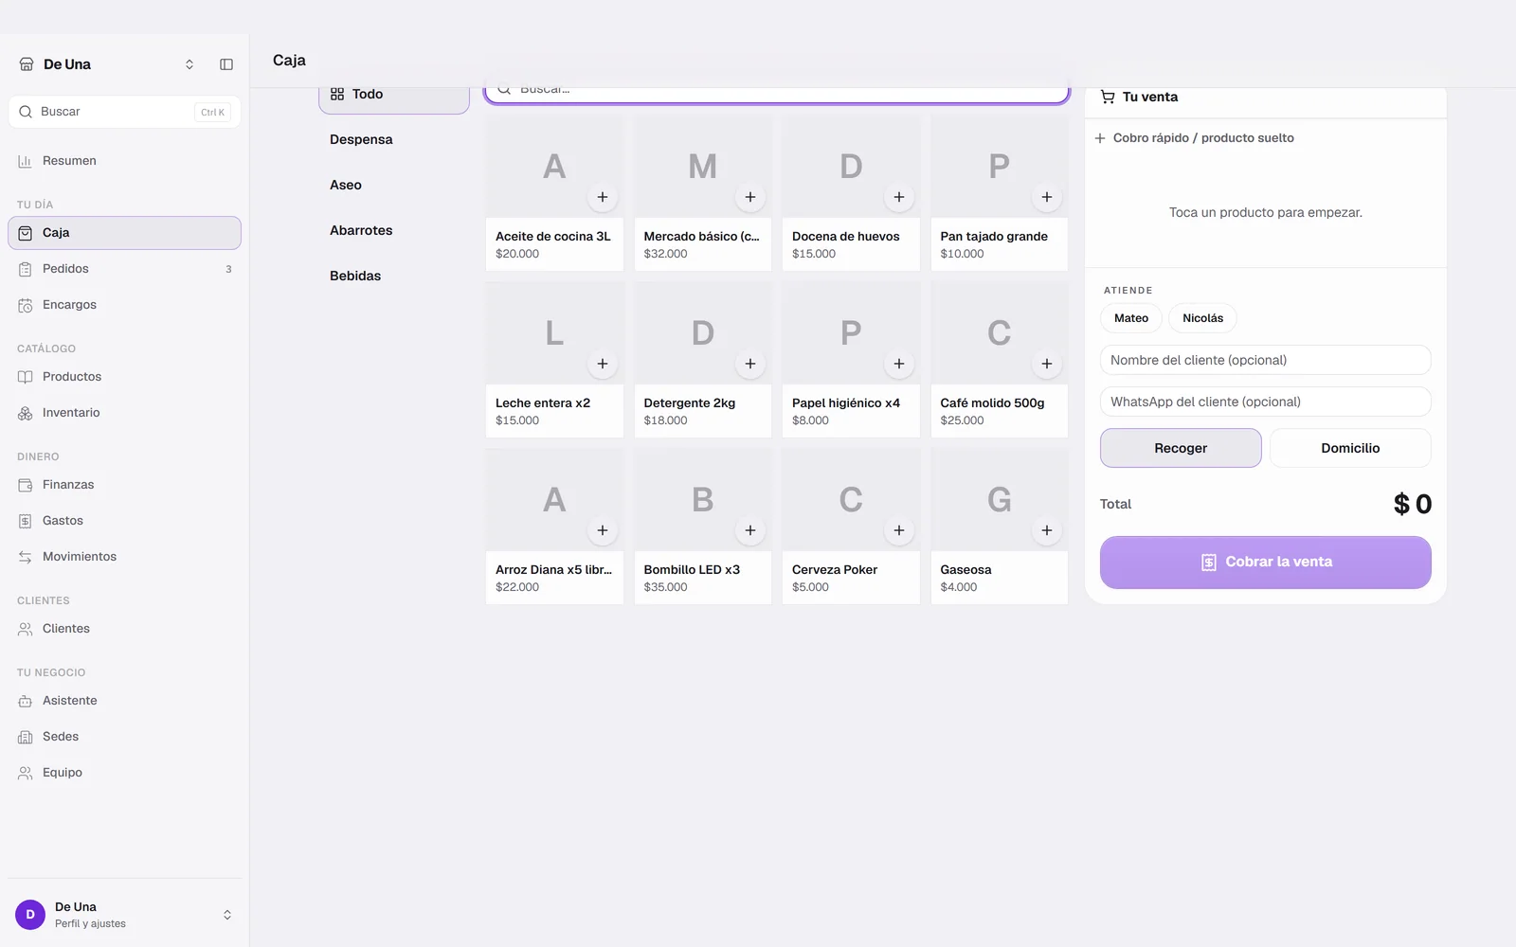
Task: Add Detergente 2kg using its plus icon
Action: coord(750,364)
